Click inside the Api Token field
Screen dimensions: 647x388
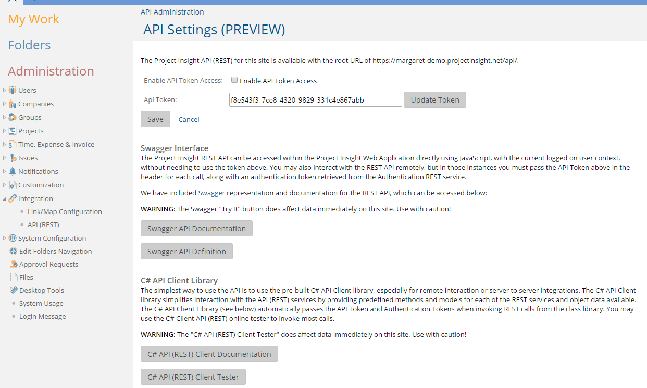click(316, 100)
